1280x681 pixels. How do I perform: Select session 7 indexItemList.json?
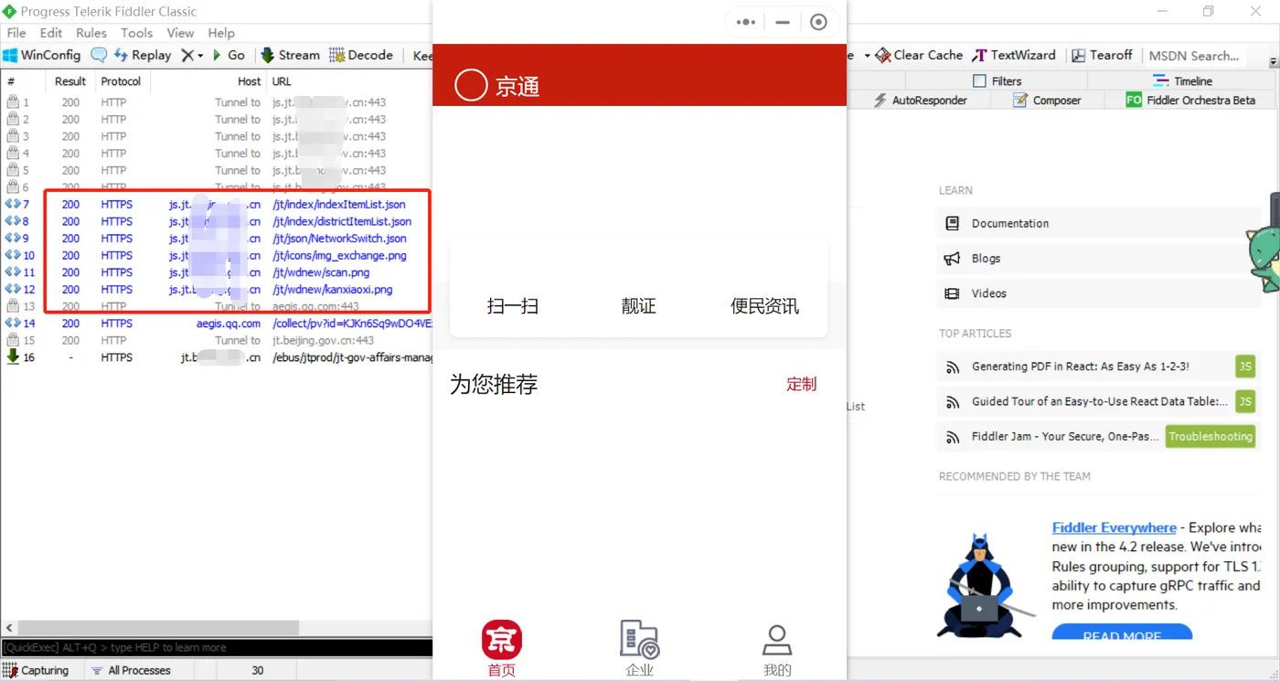click(x=216, y=204)
